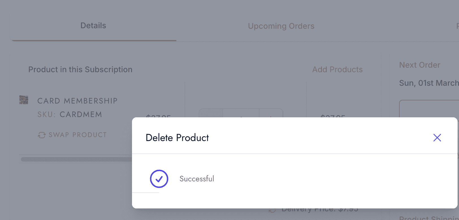Click the Delete Product dialog title
This screenshot has height=220, width=459.
pos(177,138)
